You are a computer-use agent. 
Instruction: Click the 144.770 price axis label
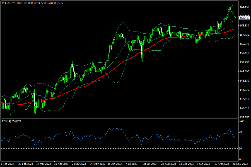(x=244, y=90)
